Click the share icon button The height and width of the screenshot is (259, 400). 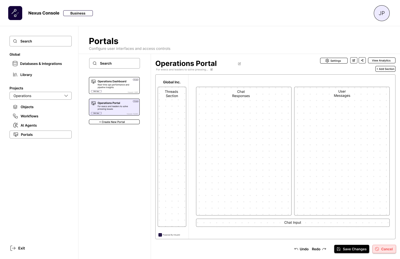[x=362, y=60]
